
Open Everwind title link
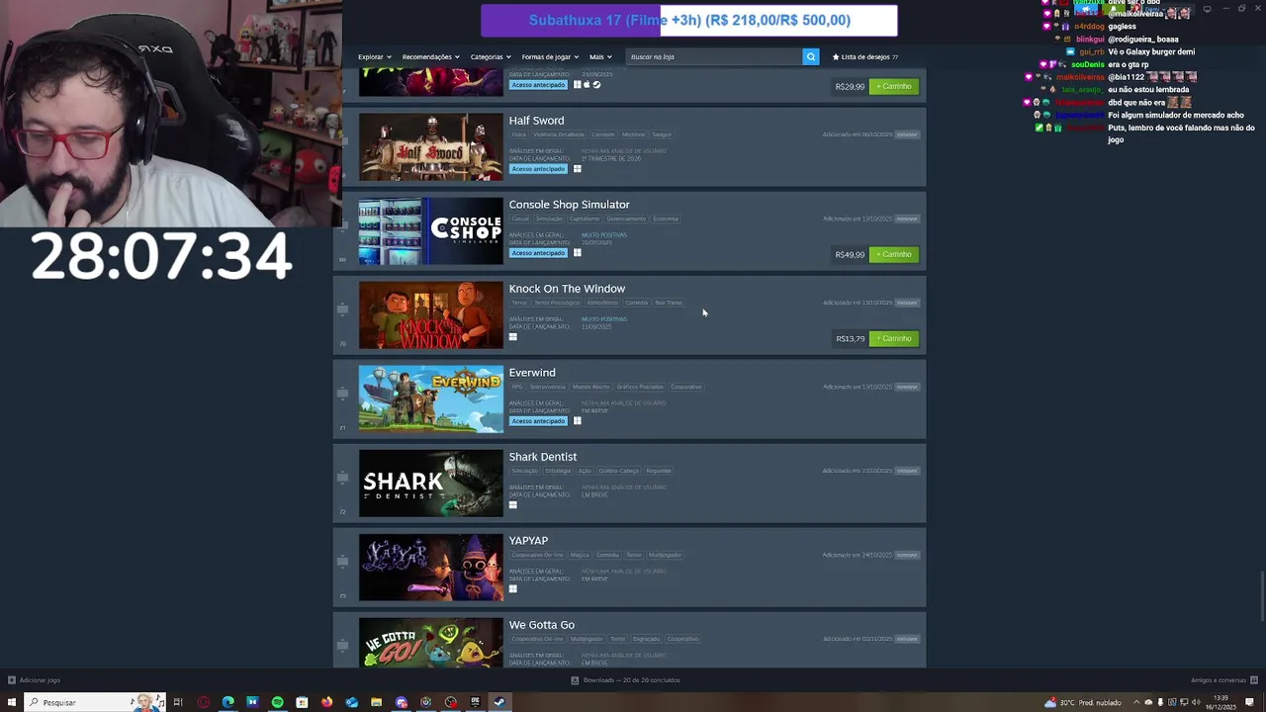(532, 373)
